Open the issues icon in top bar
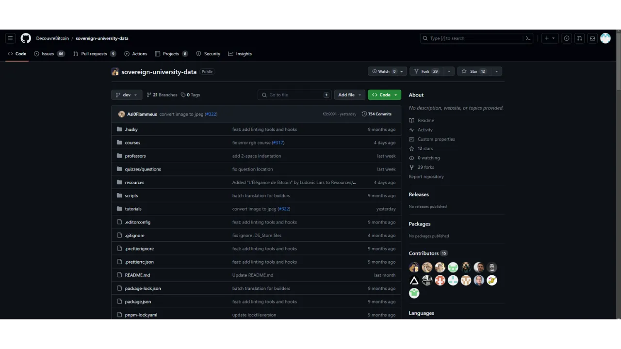 566,38
